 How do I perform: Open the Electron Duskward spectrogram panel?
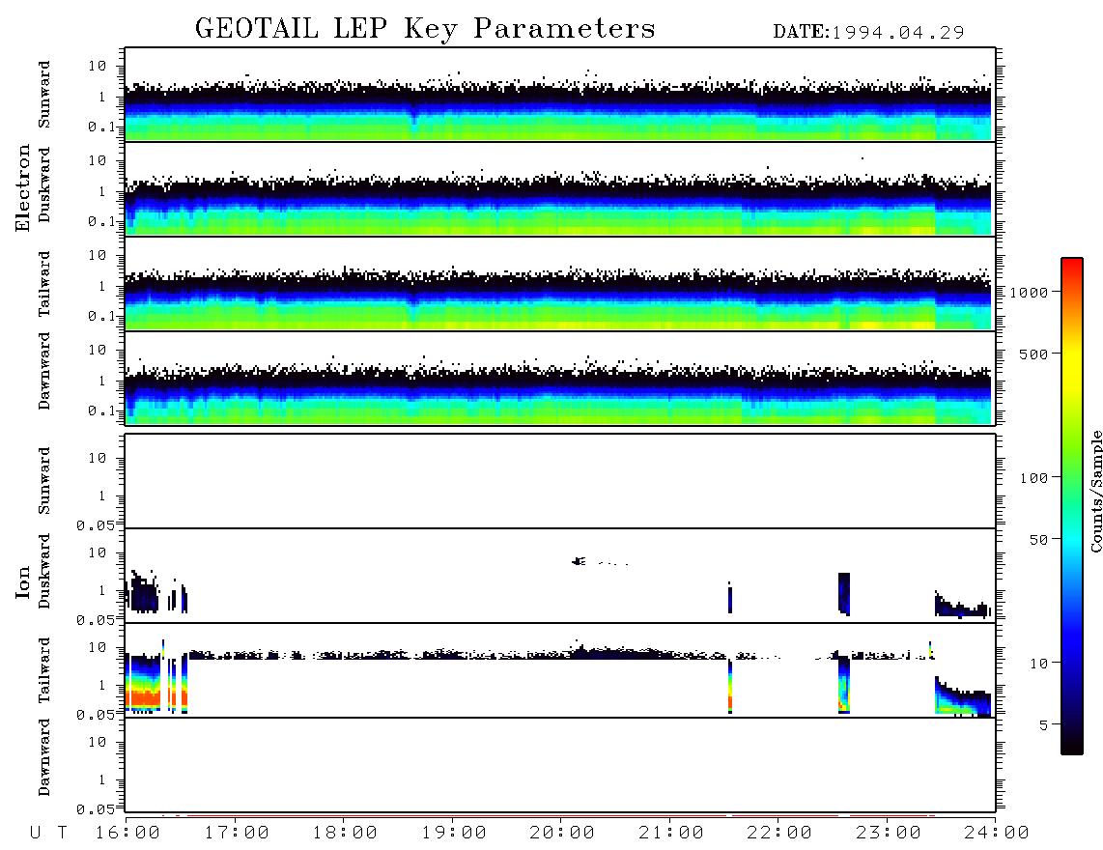(559, 188)
